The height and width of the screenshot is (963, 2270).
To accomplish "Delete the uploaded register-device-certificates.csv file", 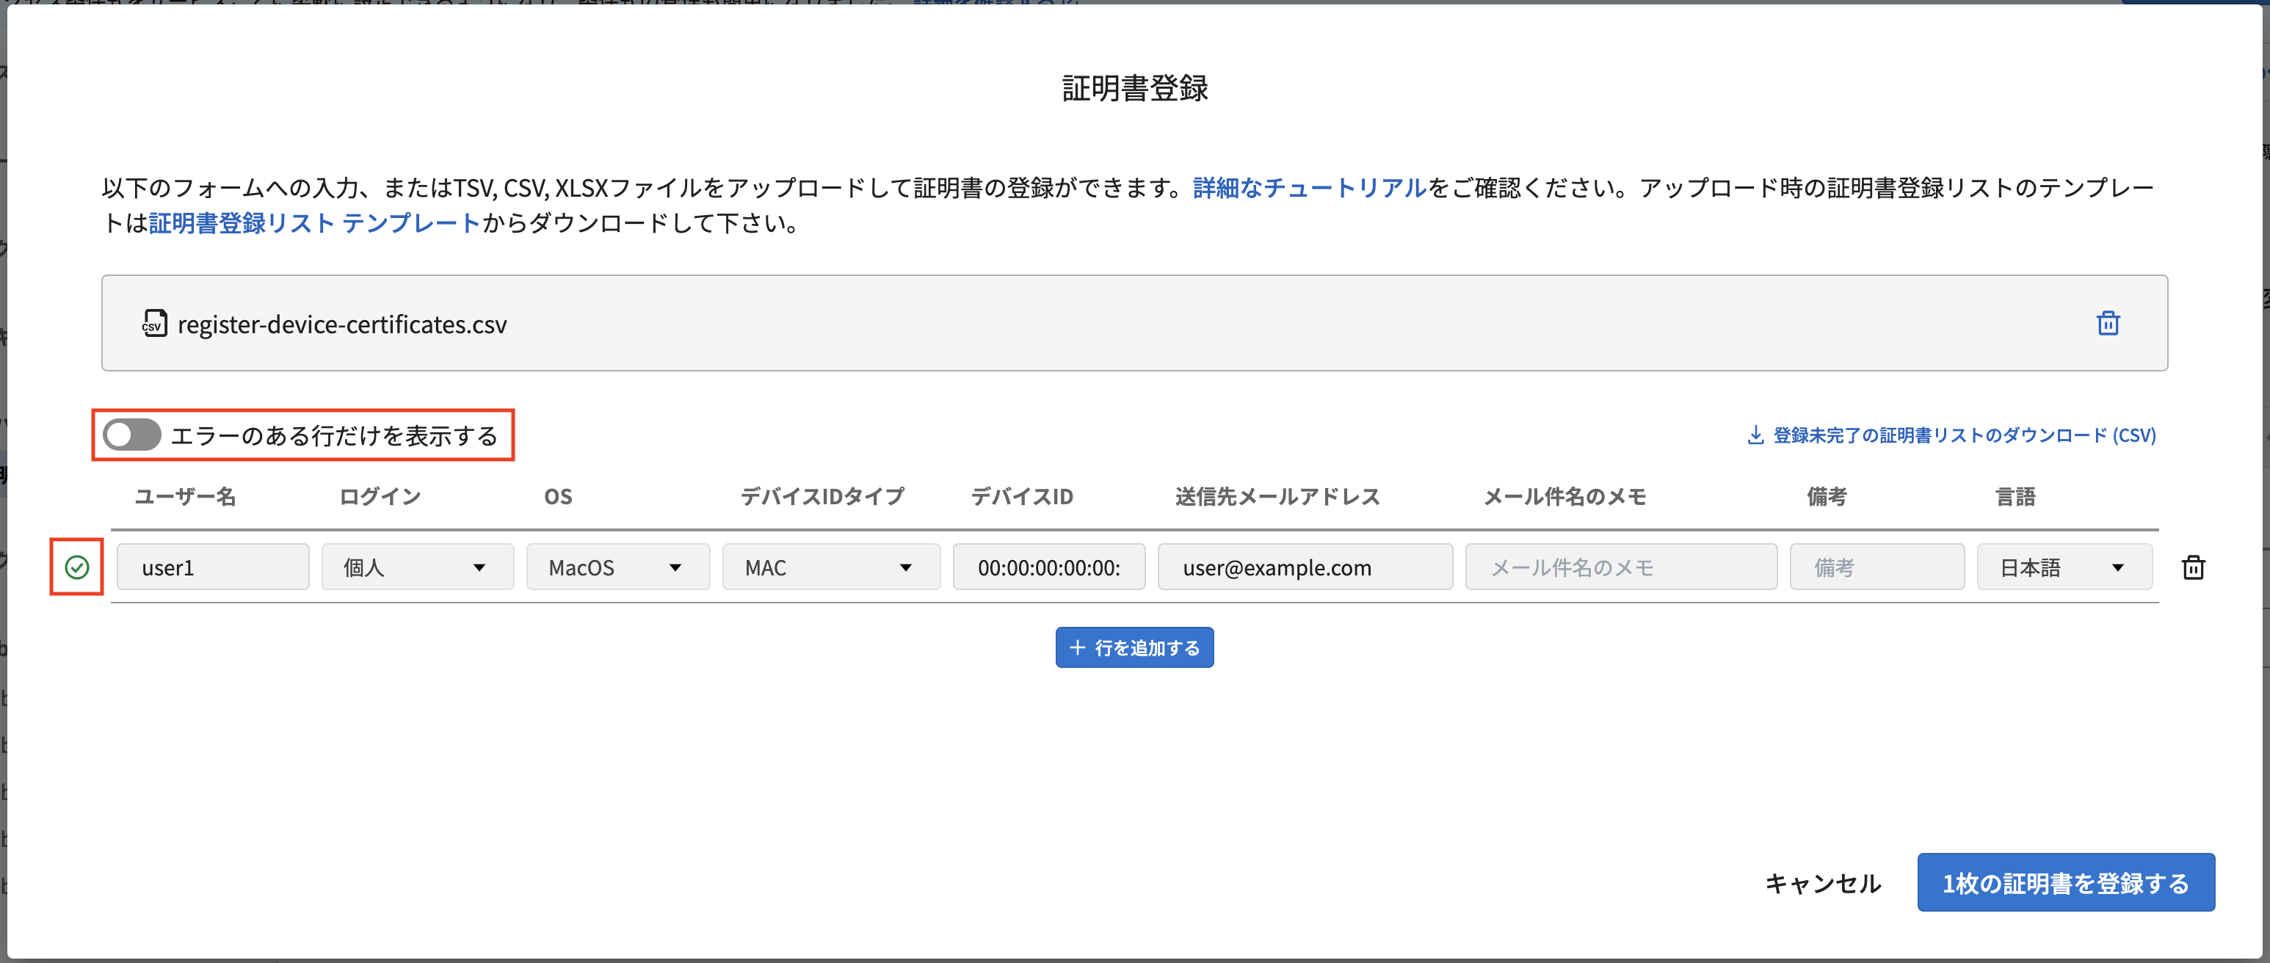I will tap(2107, 324).
